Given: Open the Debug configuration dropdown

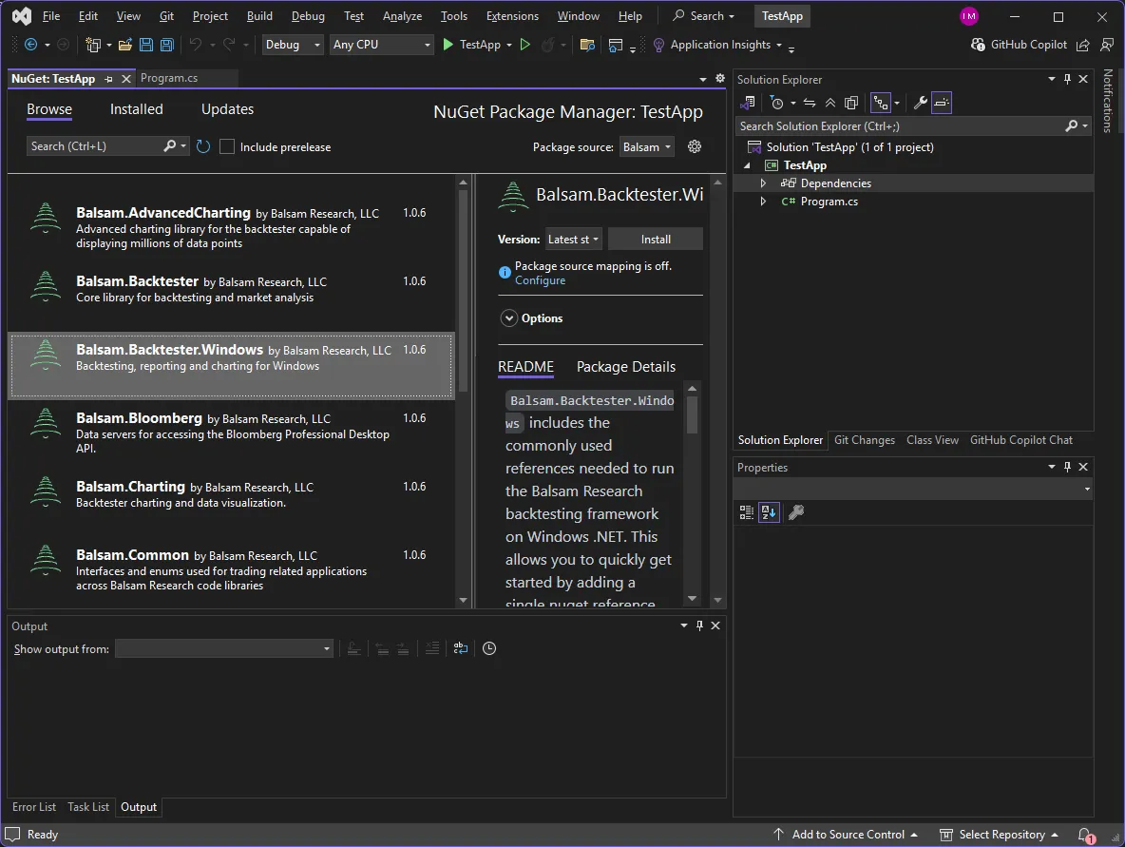Looking at the screenshot, I should tap(292, 45).
